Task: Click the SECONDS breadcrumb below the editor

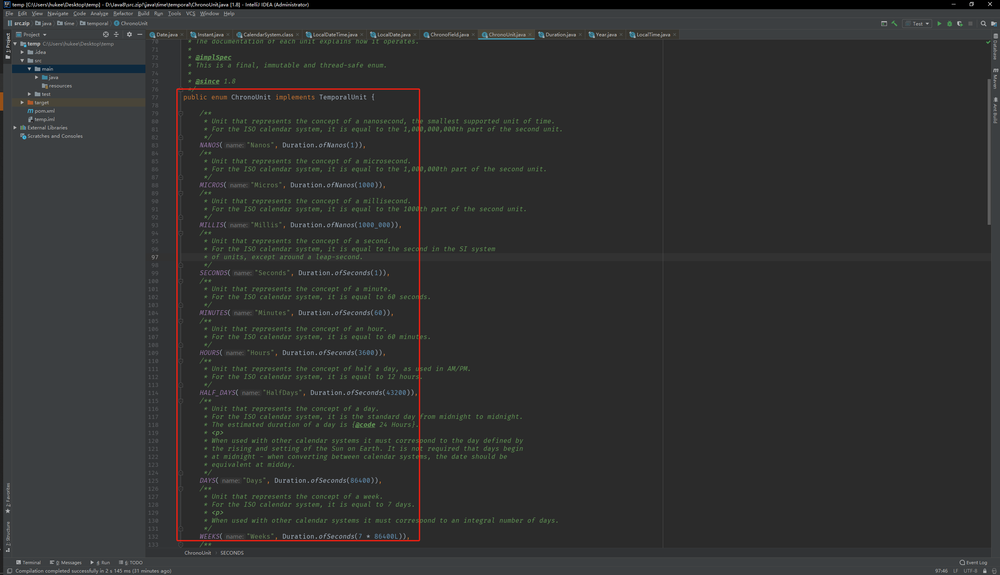Action: pyautogui.click(x=233, y=553)
